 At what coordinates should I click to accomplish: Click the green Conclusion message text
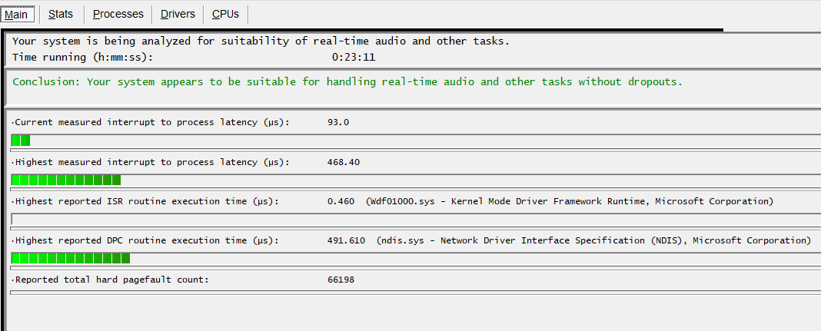[347, 81]
